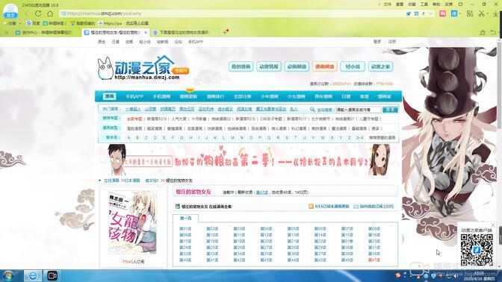Open the extensions grid icon
The height and width of the screenshot is (282, 502).
click(x=470, y=13)
